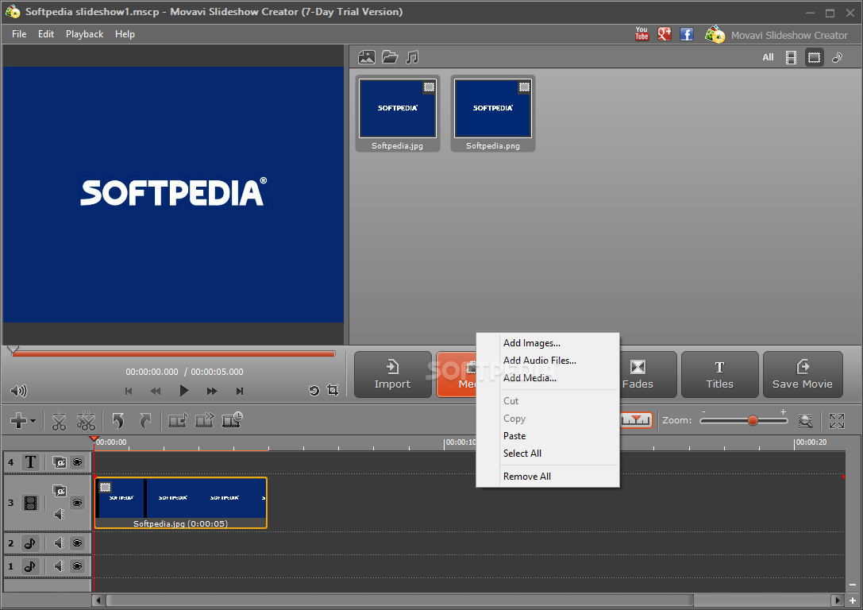Click the Titles button

click(x=720, y=374)
